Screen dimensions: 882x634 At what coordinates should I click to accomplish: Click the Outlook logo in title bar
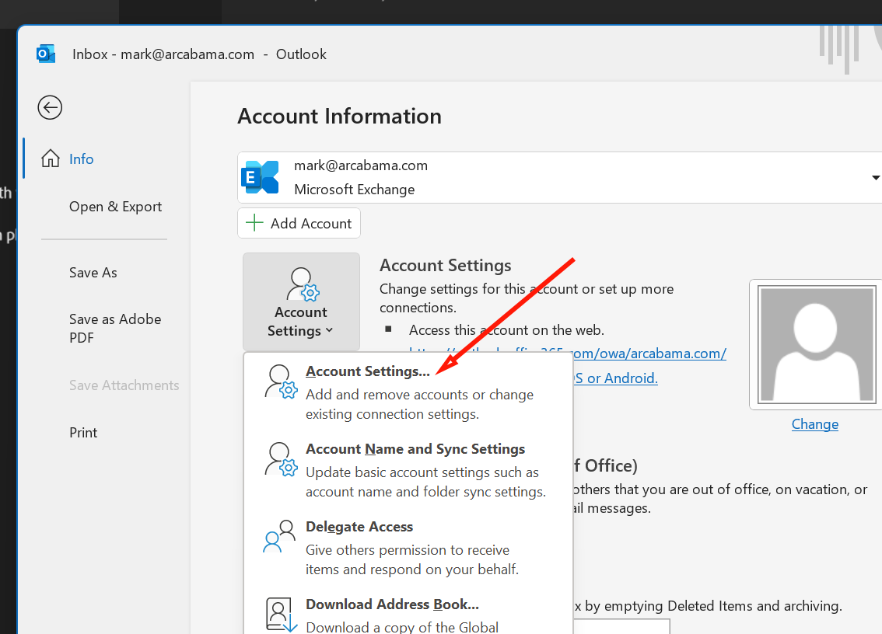[x=46, y=54]
